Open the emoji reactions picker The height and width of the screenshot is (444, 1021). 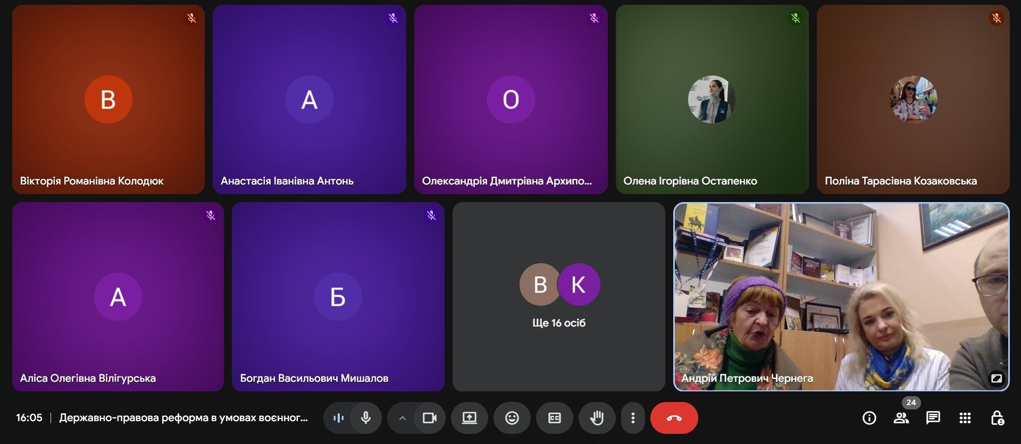pyautogui.click(x=512, y=418)
